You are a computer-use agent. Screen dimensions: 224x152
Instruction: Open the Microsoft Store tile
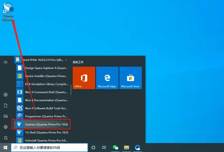click(x=130, y=78)
